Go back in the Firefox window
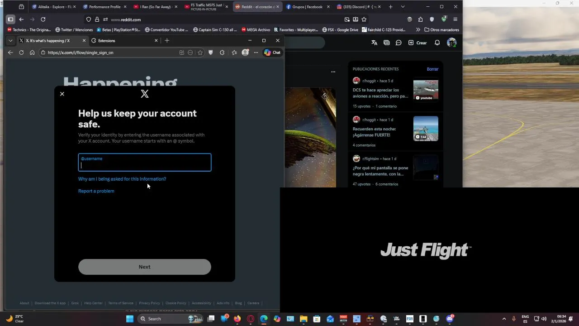This screenshot has height=326, width=579. [x=21, y=19]
